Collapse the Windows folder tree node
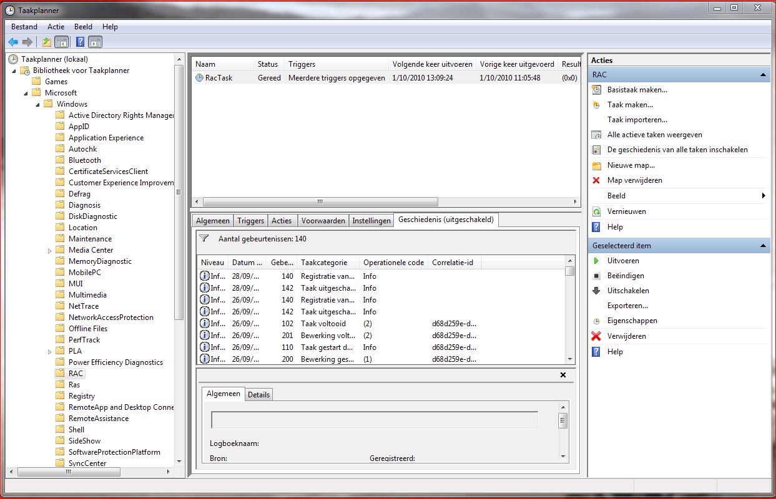The height and width of the screenshot is (499, 776). coord(38,104)
